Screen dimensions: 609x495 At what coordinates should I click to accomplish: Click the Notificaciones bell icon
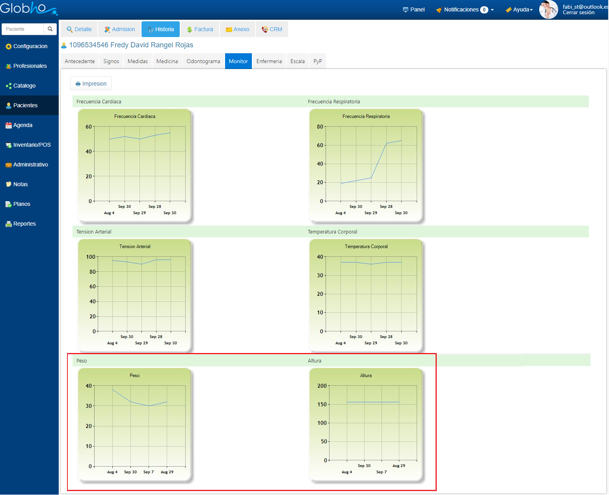coord(439,10)
